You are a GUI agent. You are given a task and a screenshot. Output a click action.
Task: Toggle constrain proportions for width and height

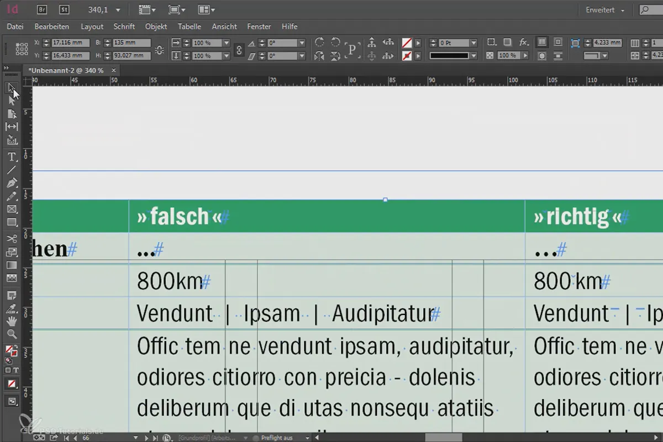tap(160, 50)
